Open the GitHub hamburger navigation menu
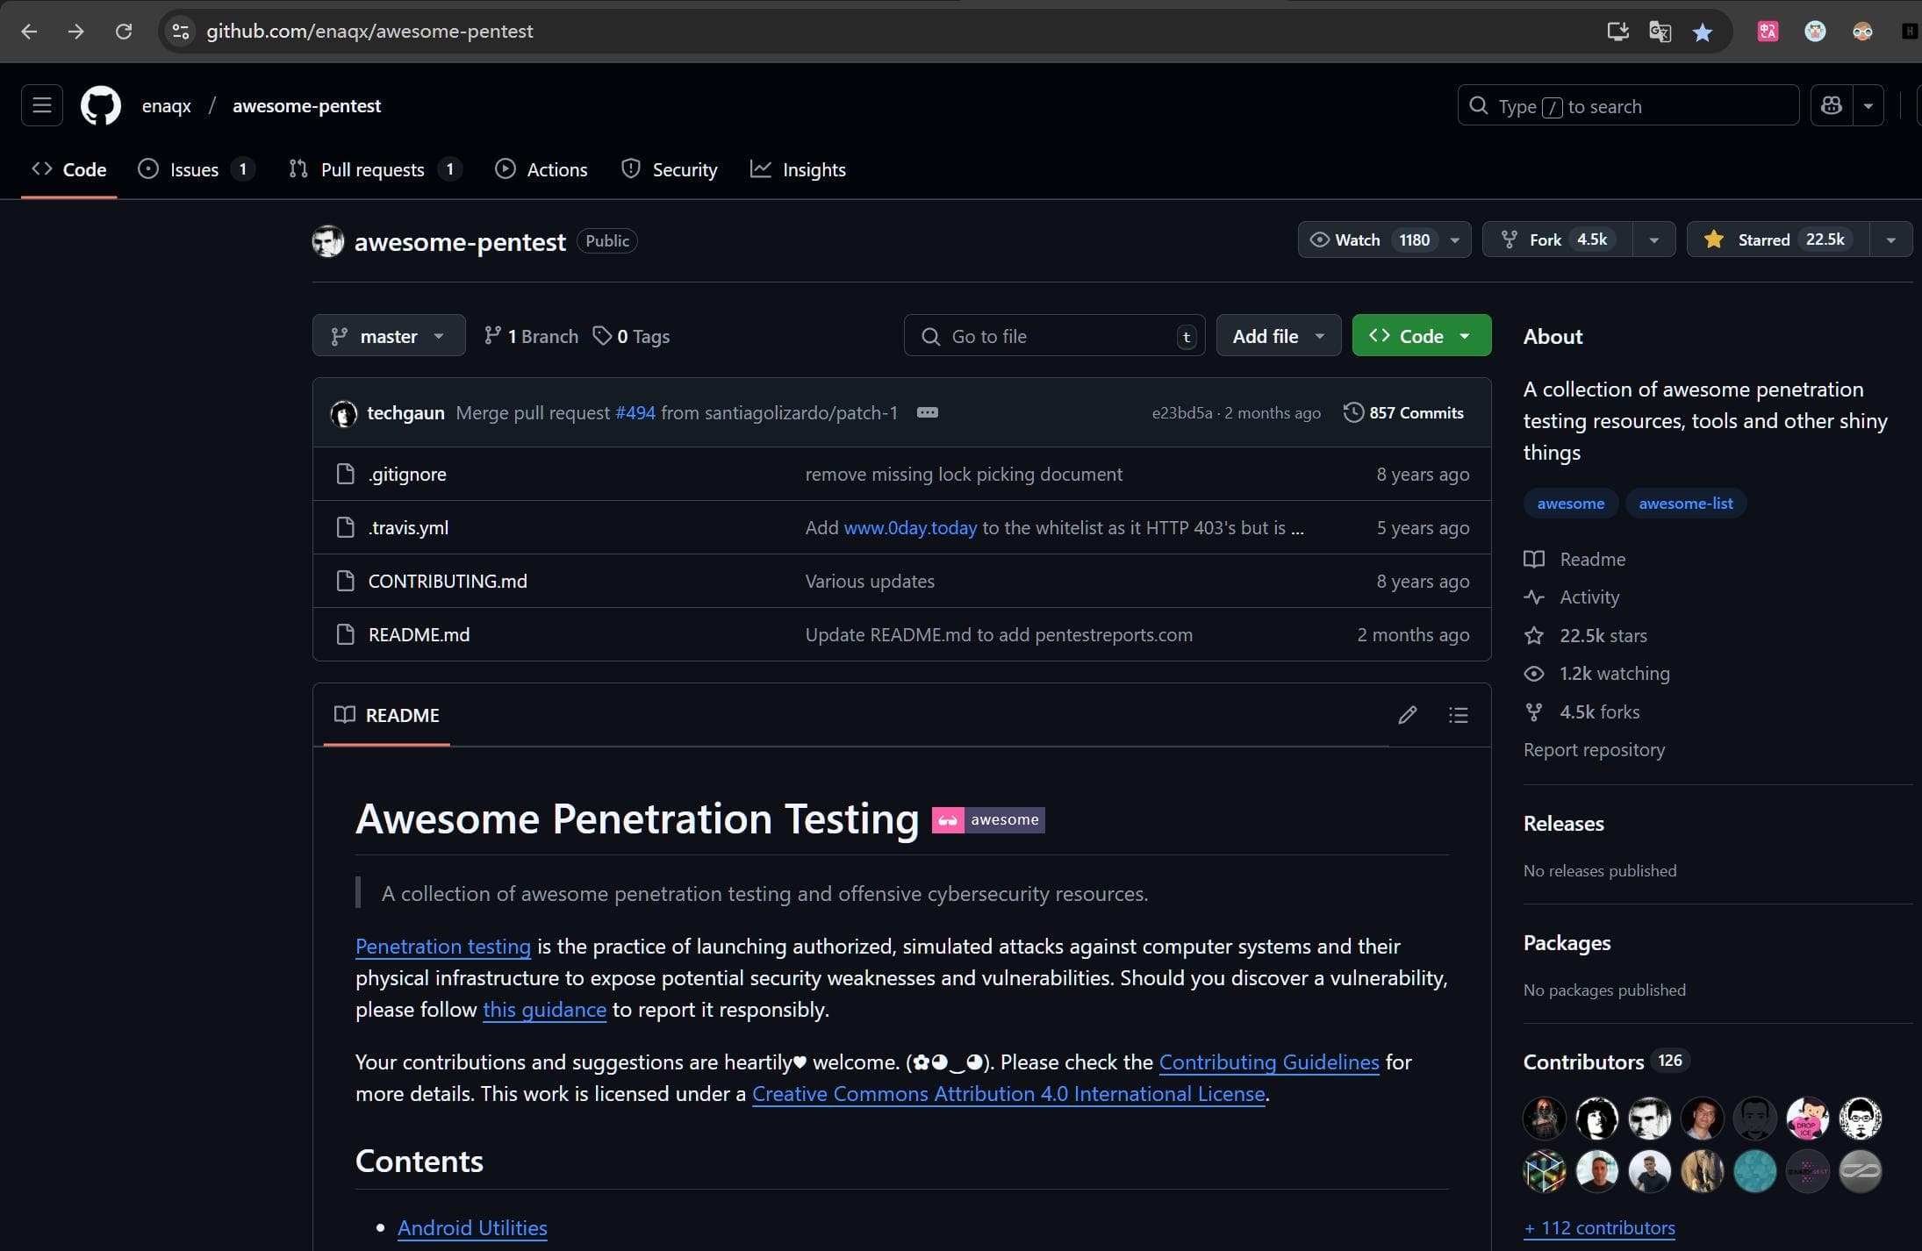The height and width of the screenshot is (1251, 1922). (42, 105)
